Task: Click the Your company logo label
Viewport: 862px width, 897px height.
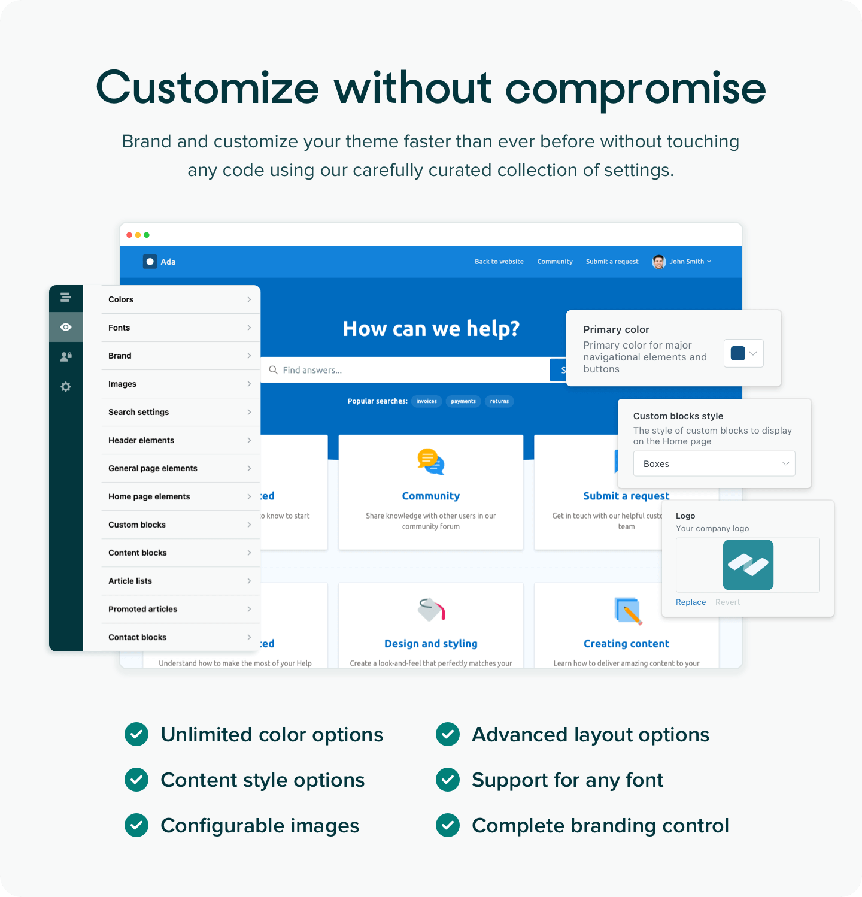Action: 712,528
